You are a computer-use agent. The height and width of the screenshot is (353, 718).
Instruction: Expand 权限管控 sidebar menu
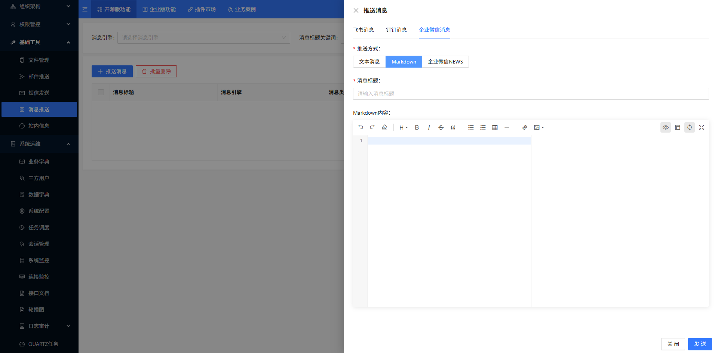tap(39, 24)
